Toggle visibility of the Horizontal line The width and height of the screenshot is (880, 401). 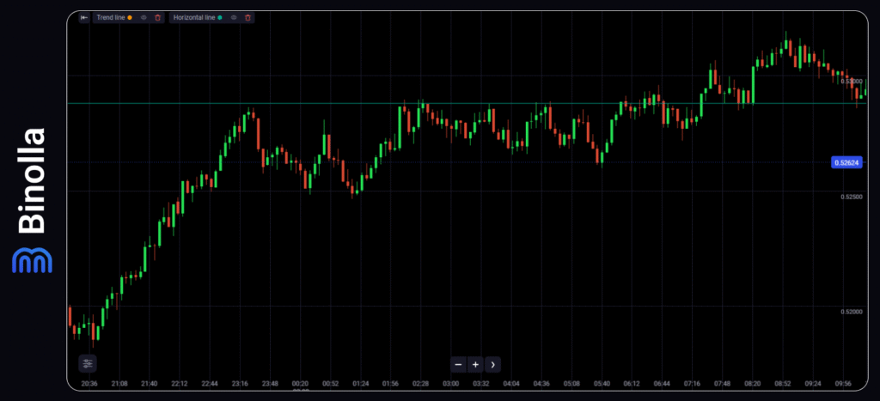point(234,17)
